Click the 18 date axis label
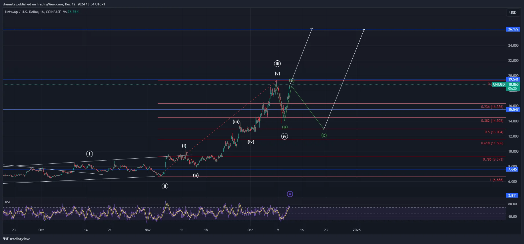 point(206,230)
